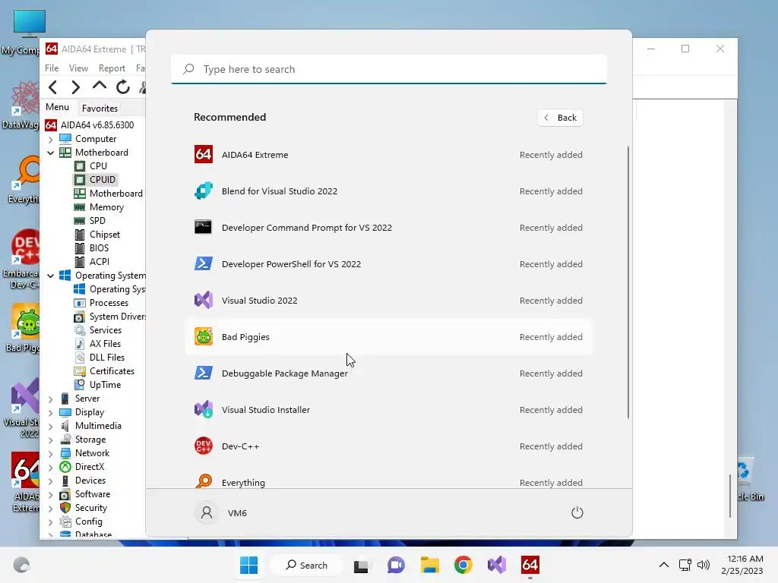Show hidden system tray icons

pyautogui.click(x=664, y=565)
